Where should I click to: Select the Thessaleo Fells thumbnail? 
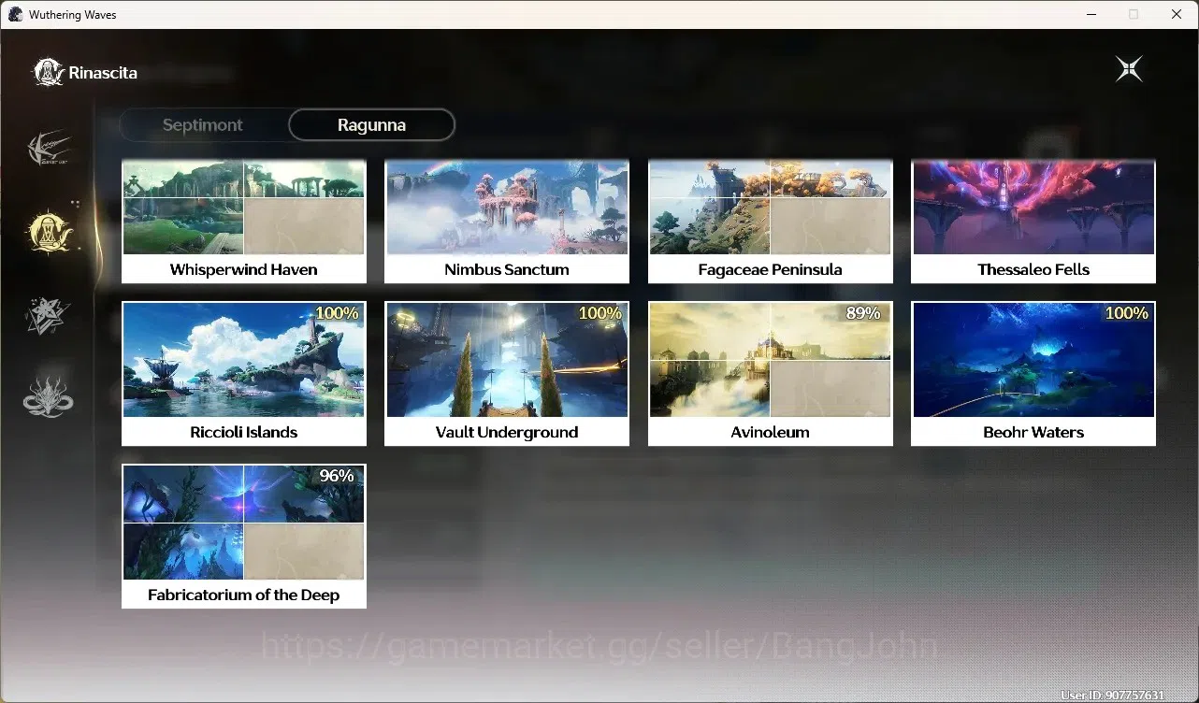tap(1033, 208)
